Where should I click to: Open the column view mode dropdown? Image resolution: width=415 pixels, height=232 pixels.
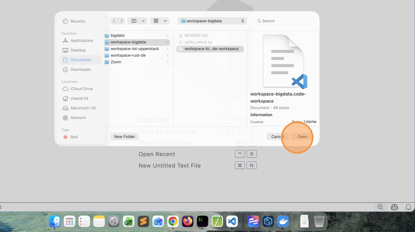(137, 21)
